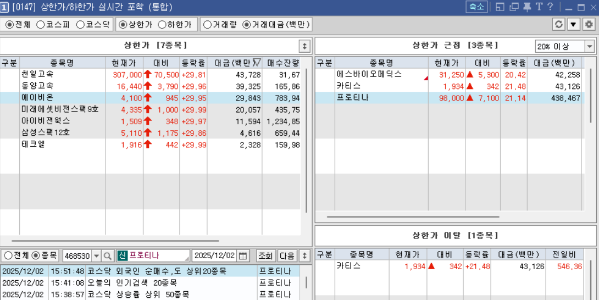
Task: Select the 전체 radio in news panel
Action: pyautogui.click(x=8, y=255)
